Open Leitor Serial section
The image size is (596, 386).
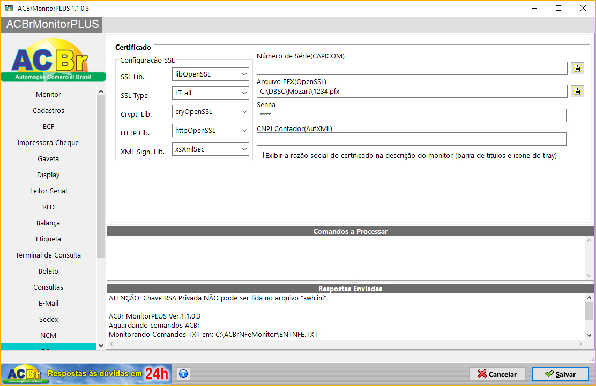(x=48, y=191)
